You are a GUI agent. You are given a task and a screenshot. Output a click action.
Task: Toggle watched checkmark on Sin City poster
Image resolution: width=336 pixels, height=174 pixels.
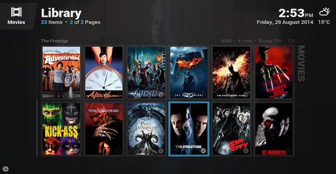click(246, 151)
